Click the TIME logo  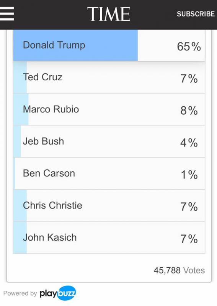coord(109,14)
